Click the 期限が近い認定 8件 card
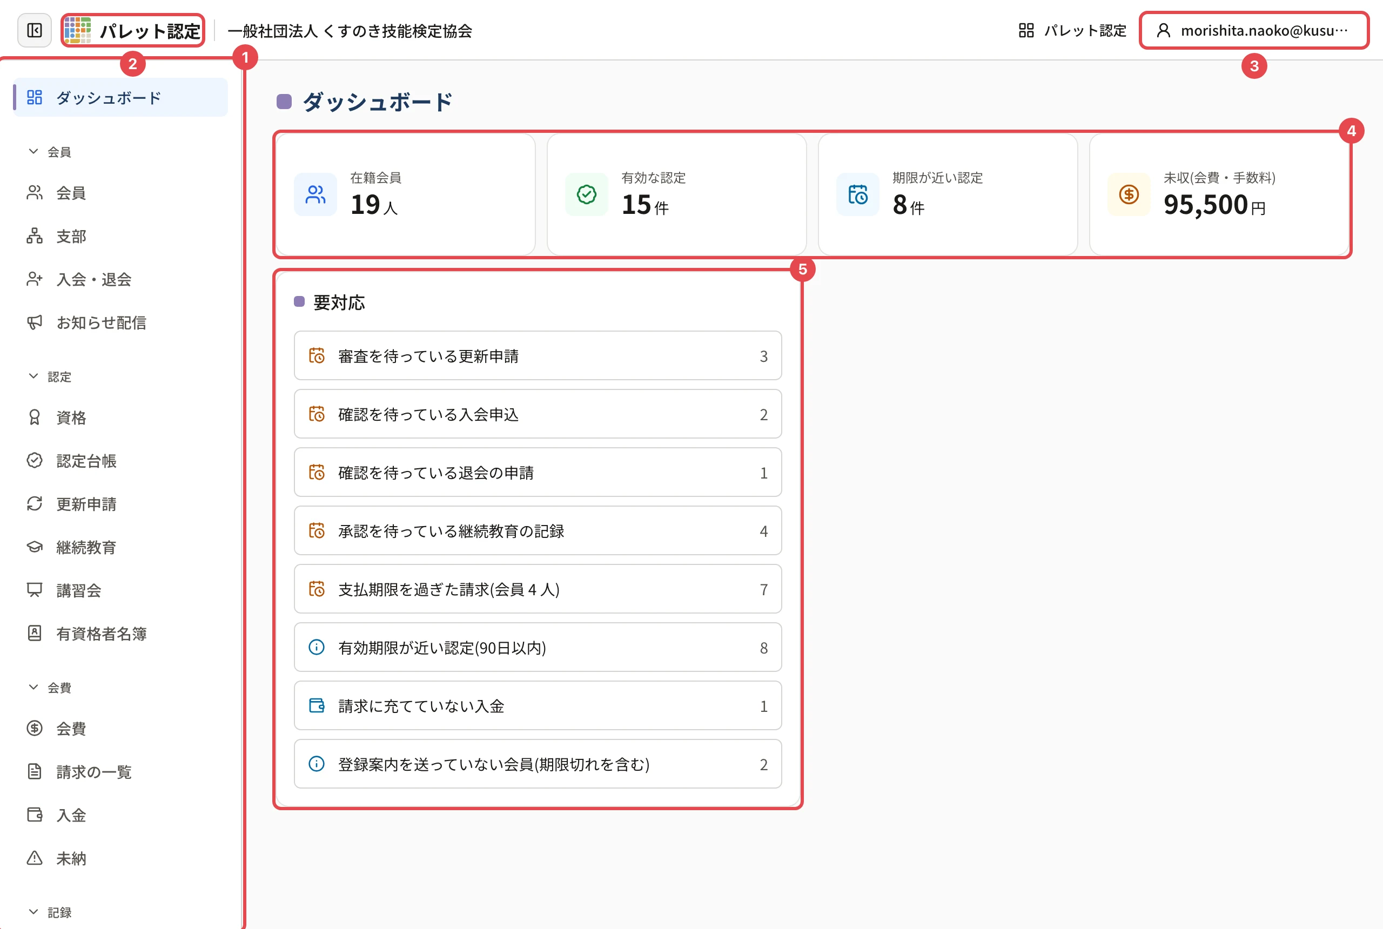 [948, 194]
